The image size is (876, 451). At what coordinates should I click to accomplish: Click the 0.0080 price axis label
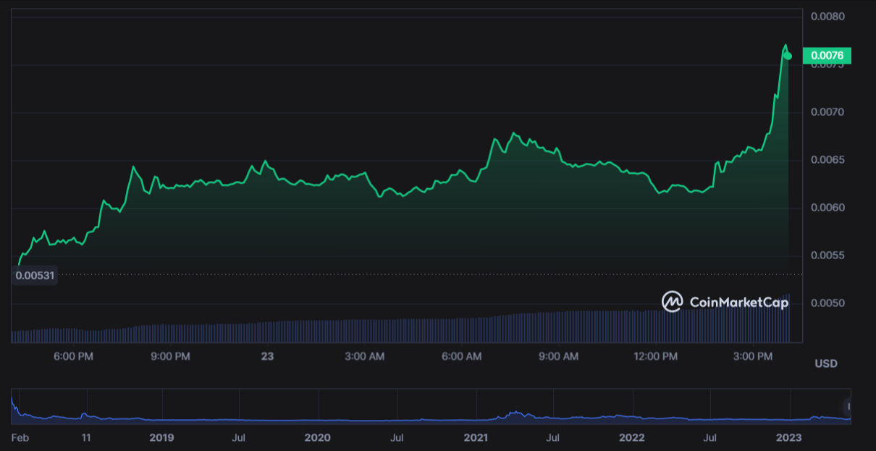pos(827,16)
